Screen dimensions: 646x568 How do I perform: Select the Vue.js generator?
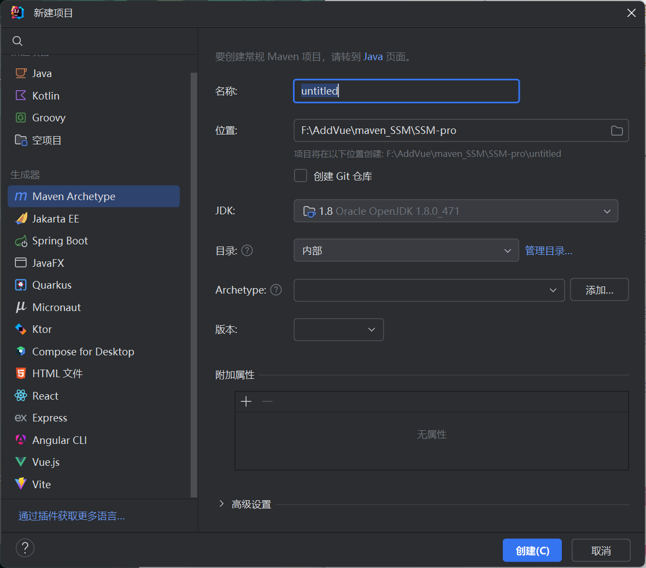[x=46, y=462]
